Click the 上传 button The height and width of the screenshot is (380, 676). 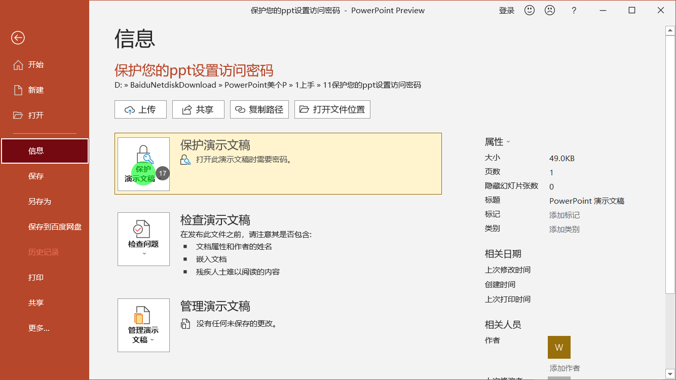tap(140, 109)
